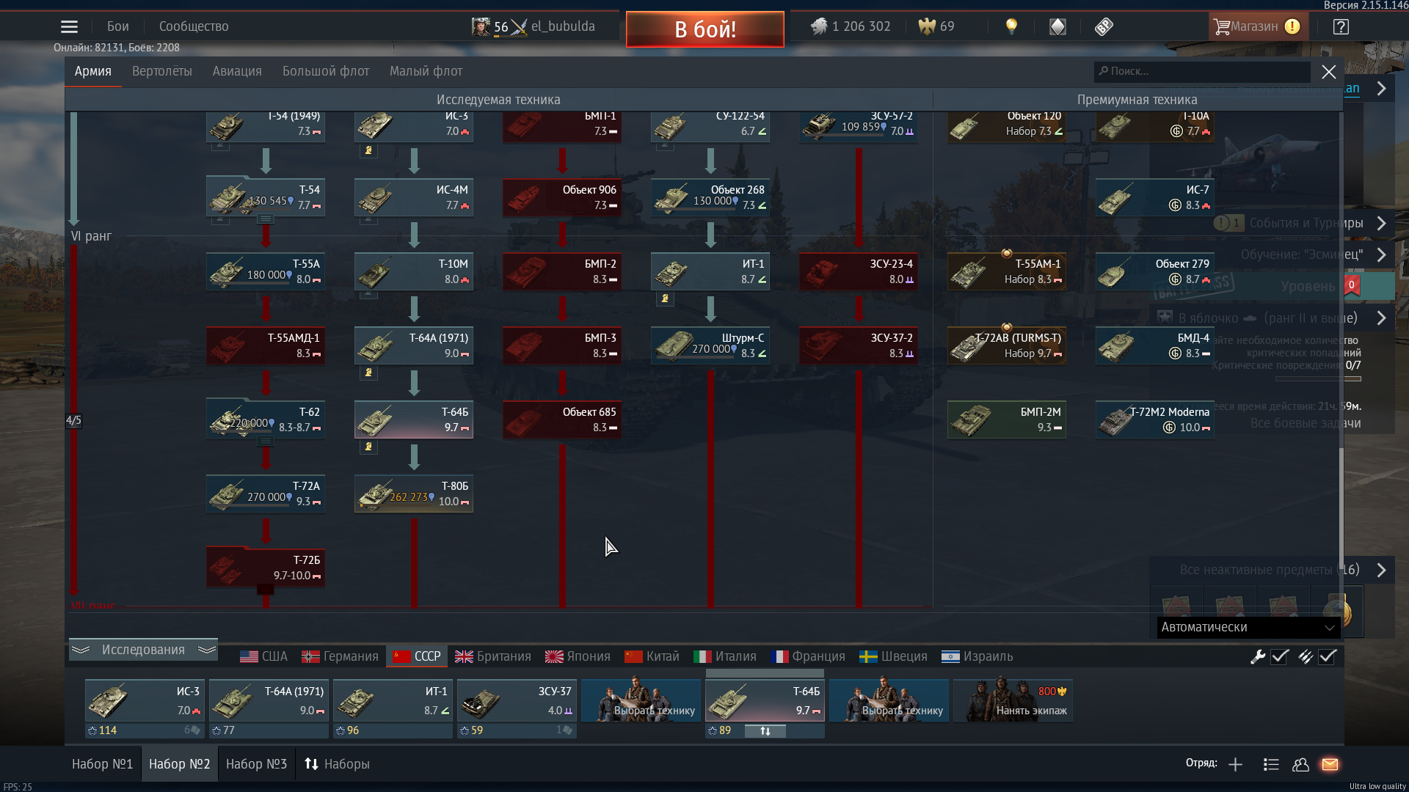
Task: Switch to the Авиация tab
Action: [237, 71]
